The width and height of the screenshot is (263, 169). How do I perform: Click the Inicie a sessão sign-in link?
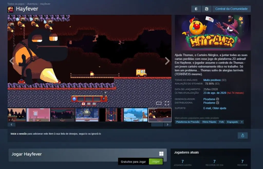[x=18, y=134]
